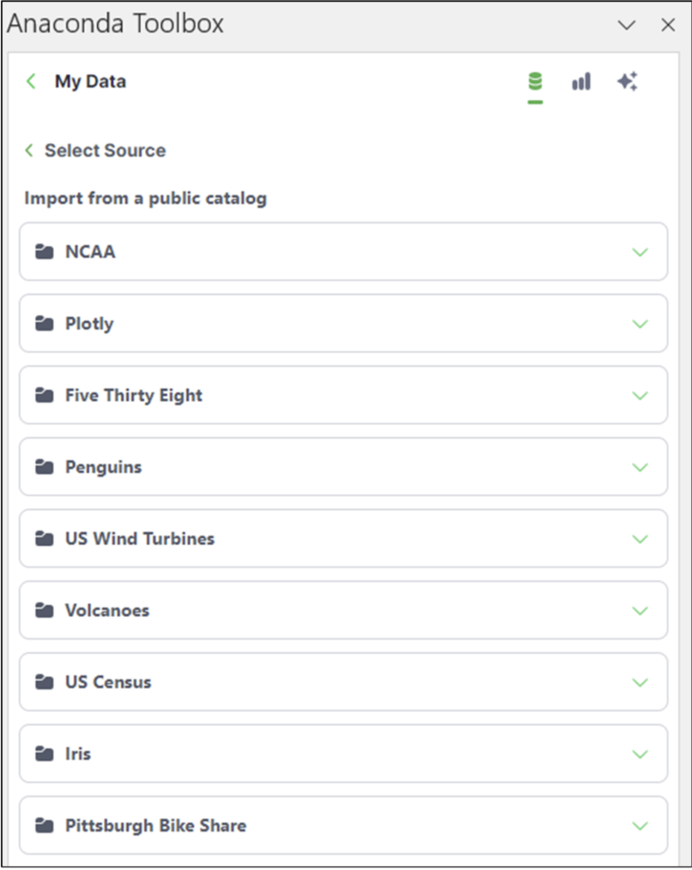
Task: Close the Anaconda Toolbox pane
Action: tap(668, 25)
